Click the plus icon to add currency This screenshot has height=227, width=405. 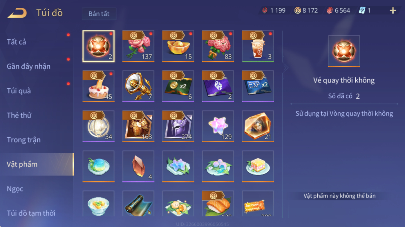(x=393, y=11)
